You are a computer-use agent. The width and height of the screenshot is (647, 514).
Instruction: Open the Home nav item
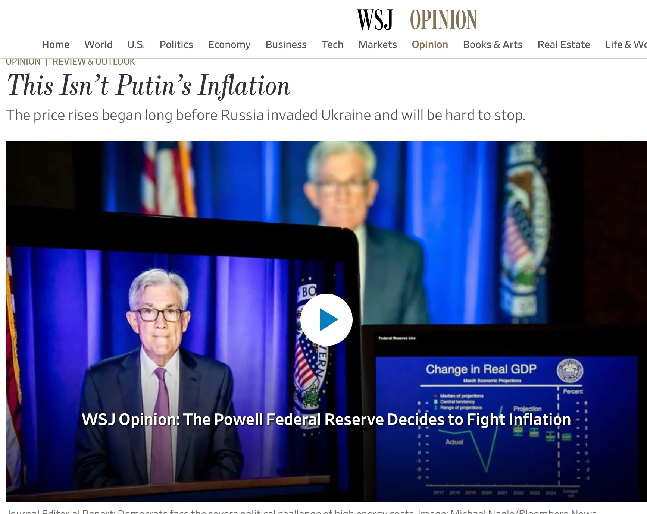coord(56,45)
